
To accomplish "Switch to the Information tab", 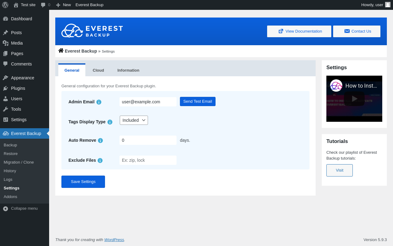I will [x=128, y=70].
